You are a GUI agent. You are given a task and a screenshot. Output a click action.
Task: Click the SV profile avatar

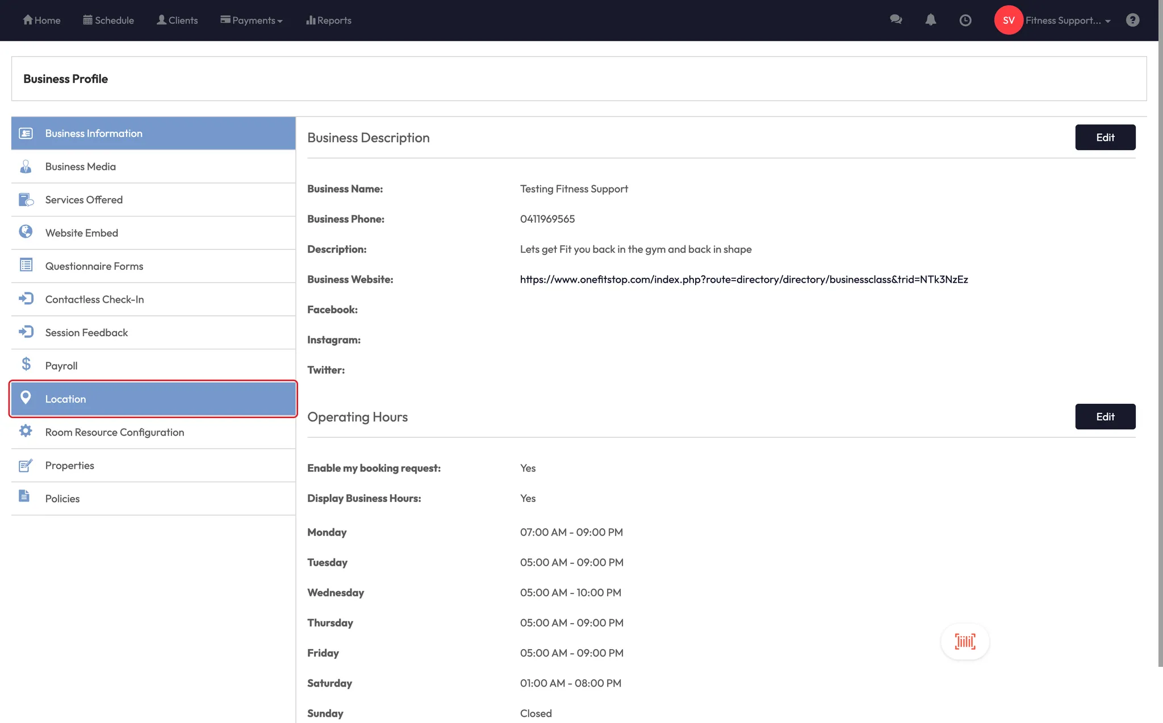tap(1008, 20)
